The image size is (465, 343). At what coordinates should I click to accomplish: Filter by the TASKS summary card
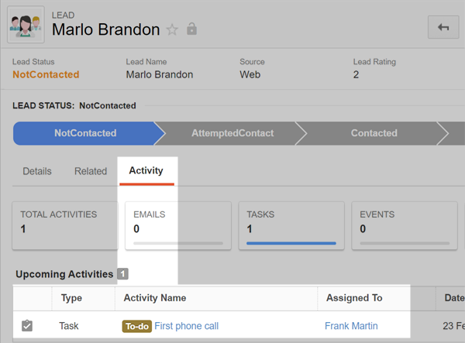click(291, 226)
